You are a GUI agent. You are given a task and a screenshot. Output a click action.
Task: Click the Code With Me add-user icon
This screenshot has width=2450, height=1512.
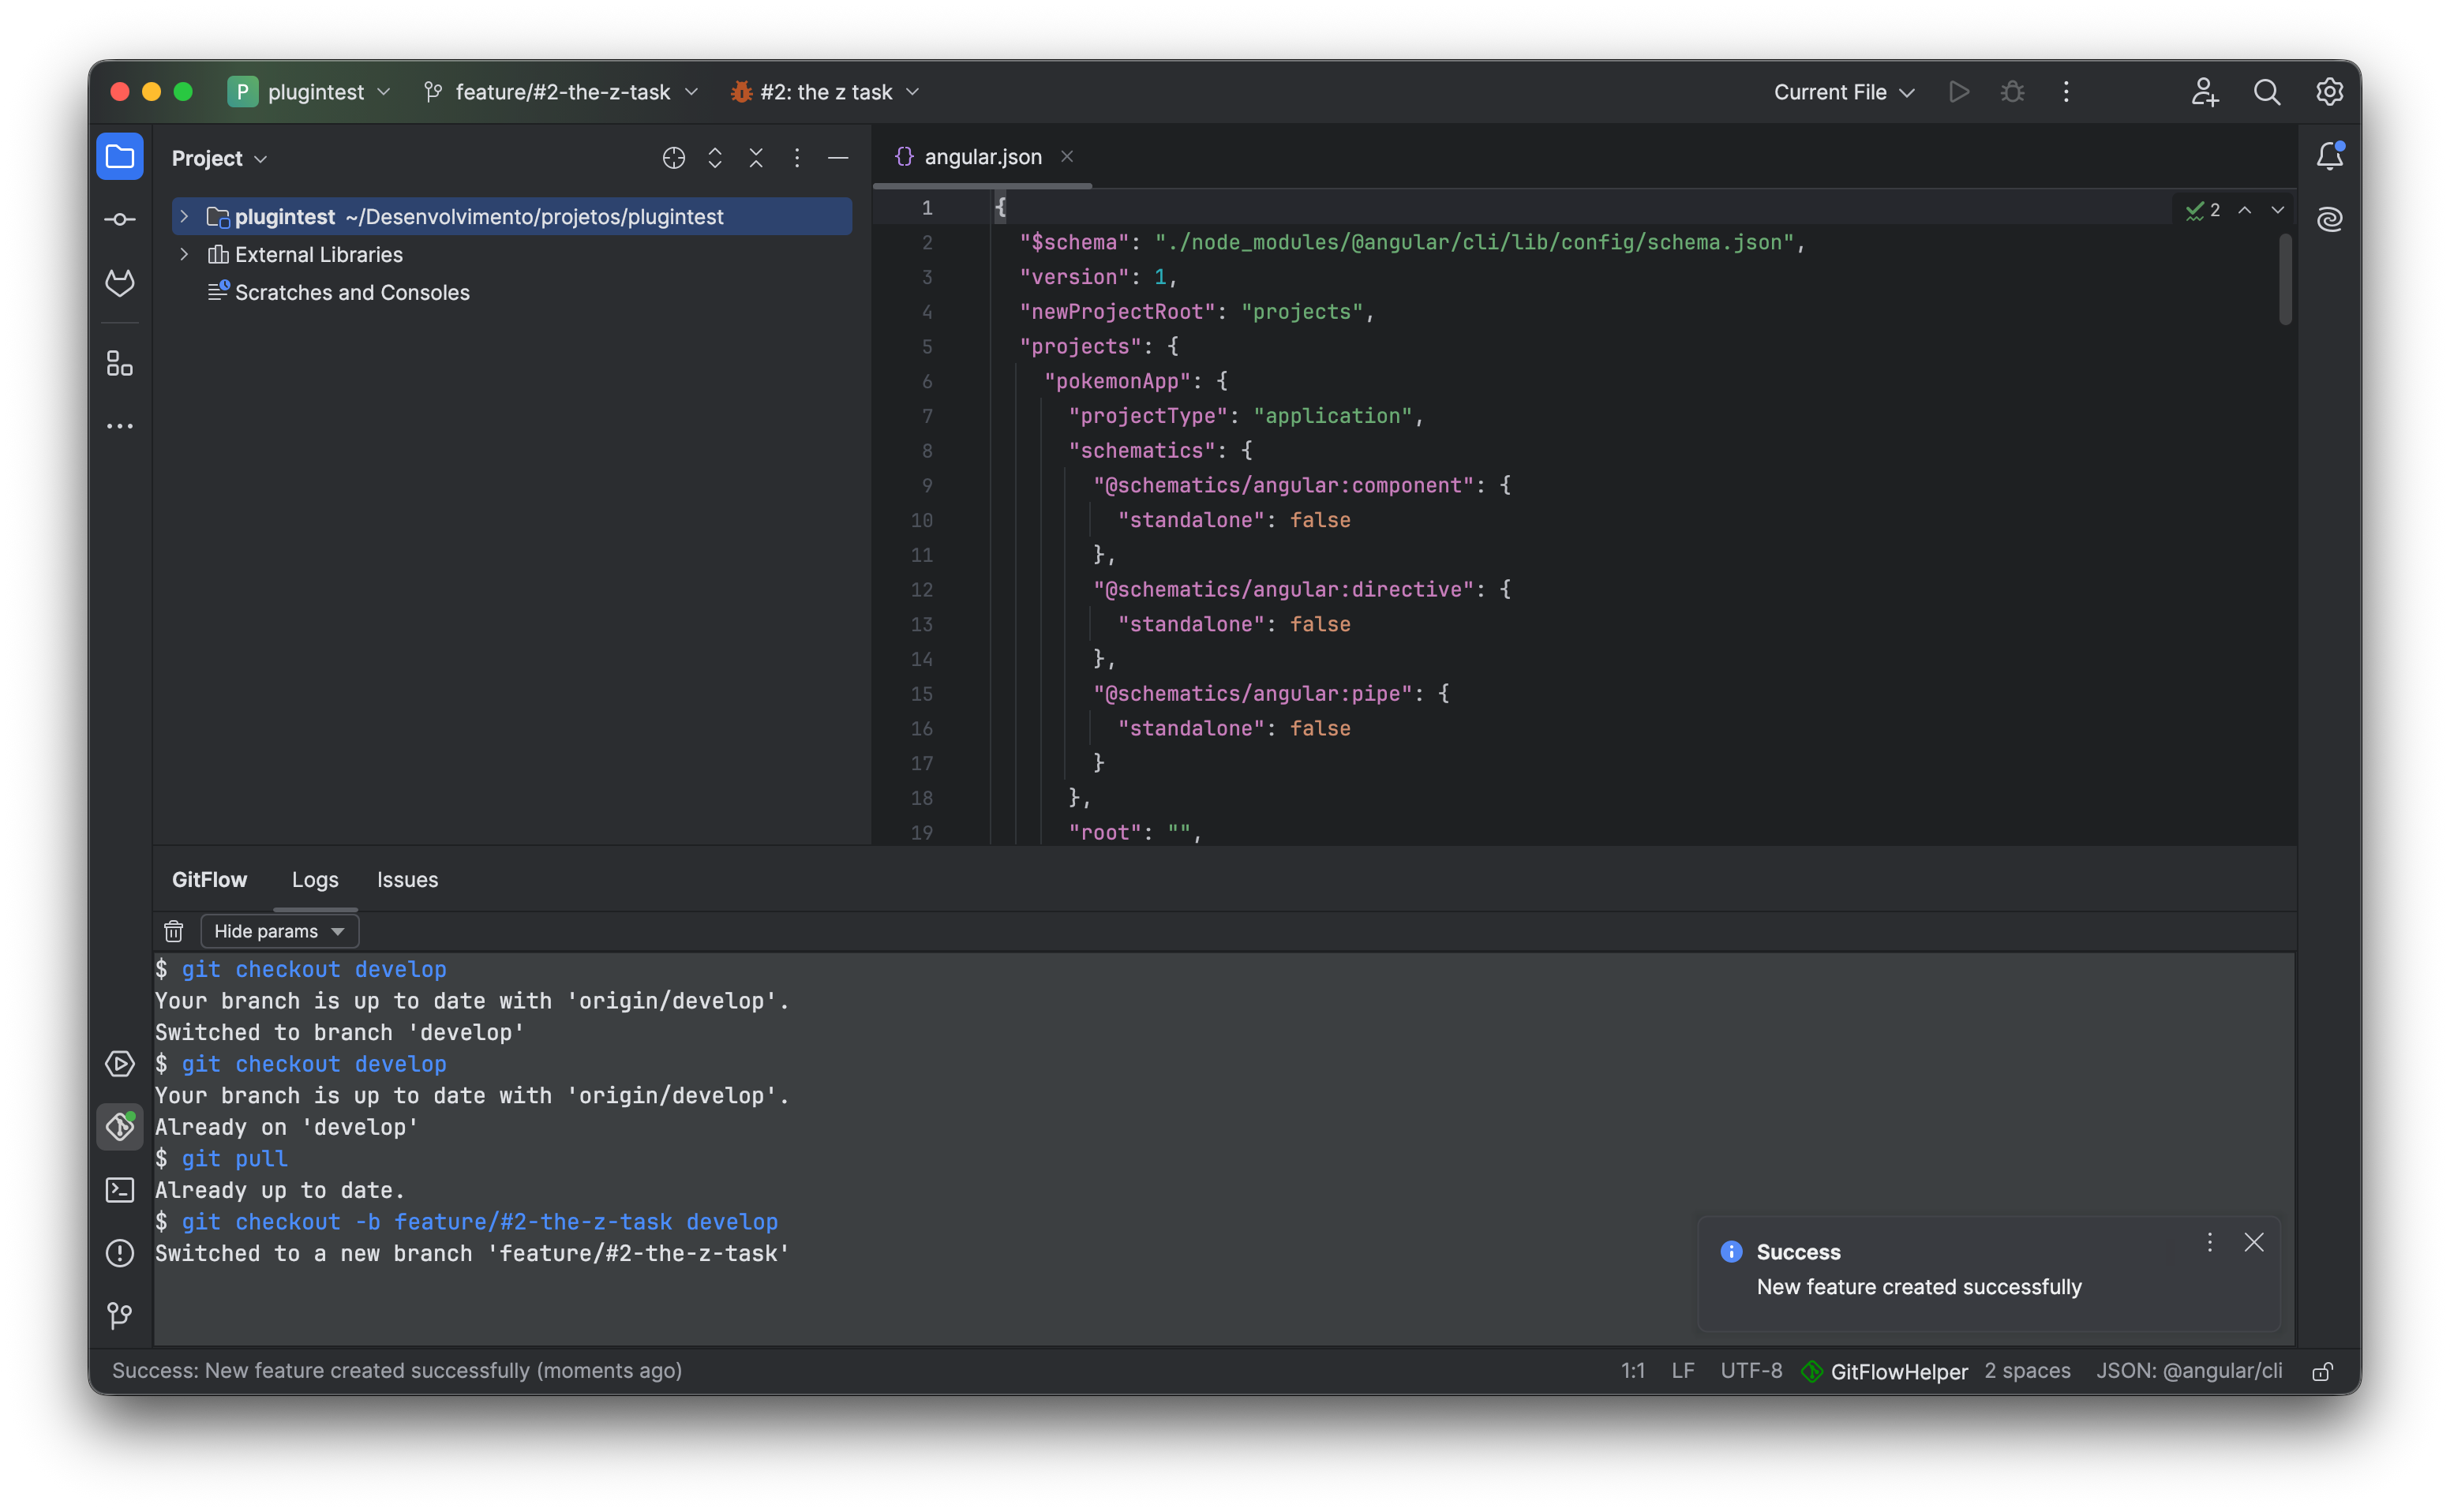point(2205,92)
